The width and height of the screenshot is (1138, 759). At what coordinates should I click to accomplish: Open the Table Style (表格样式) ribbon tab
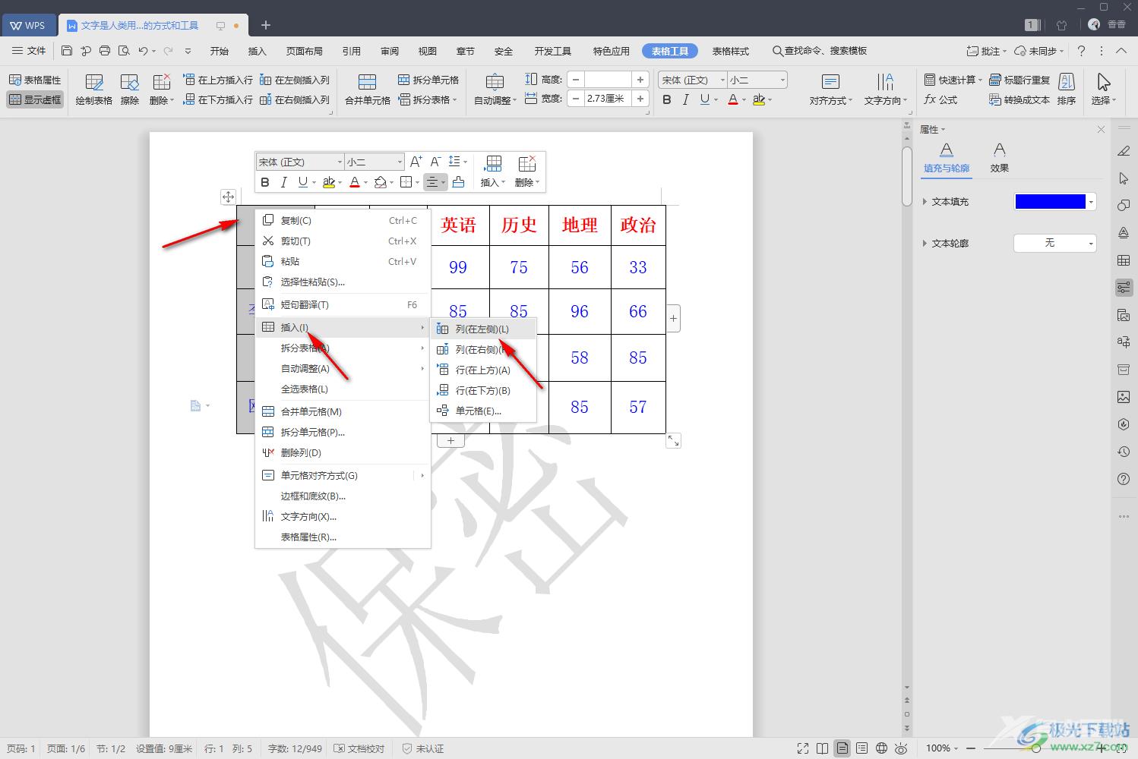tap(730, 51)
